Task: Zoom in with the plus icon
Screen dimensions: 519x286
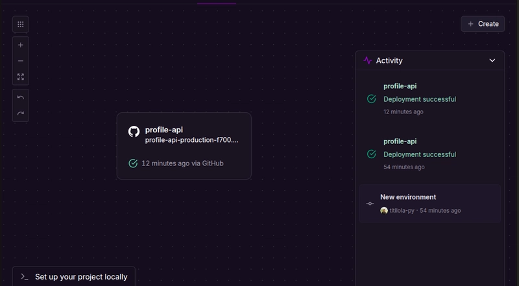Action: 21,45
